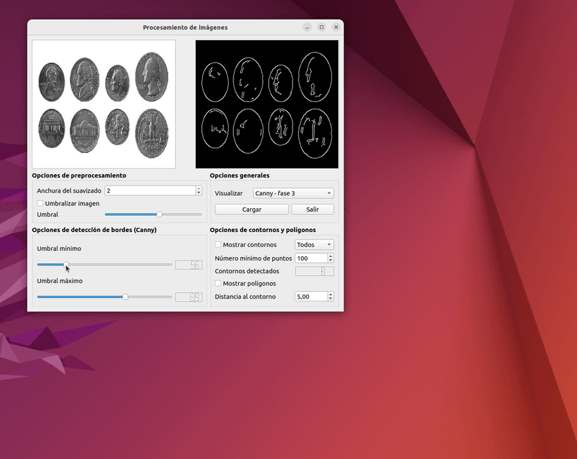Click the original grayscale coins image

103,104
